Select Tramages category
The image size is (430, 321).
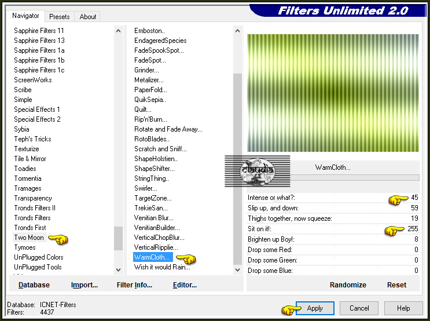pyautogui.click(x=28, y=189)
